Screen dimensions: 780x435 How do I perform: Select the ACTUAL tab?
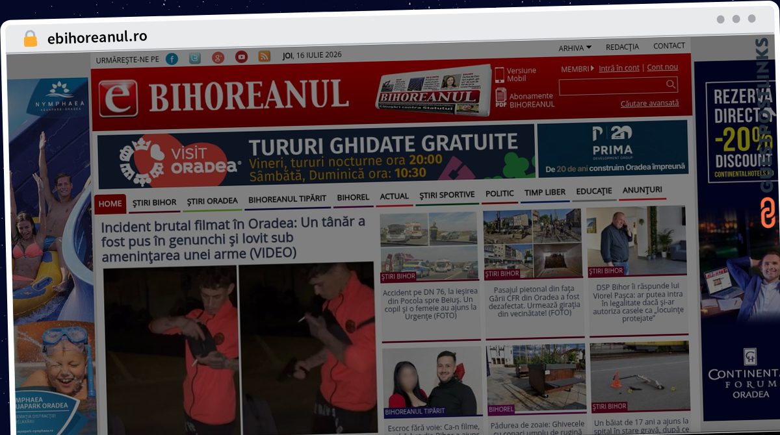coord(394,195)
